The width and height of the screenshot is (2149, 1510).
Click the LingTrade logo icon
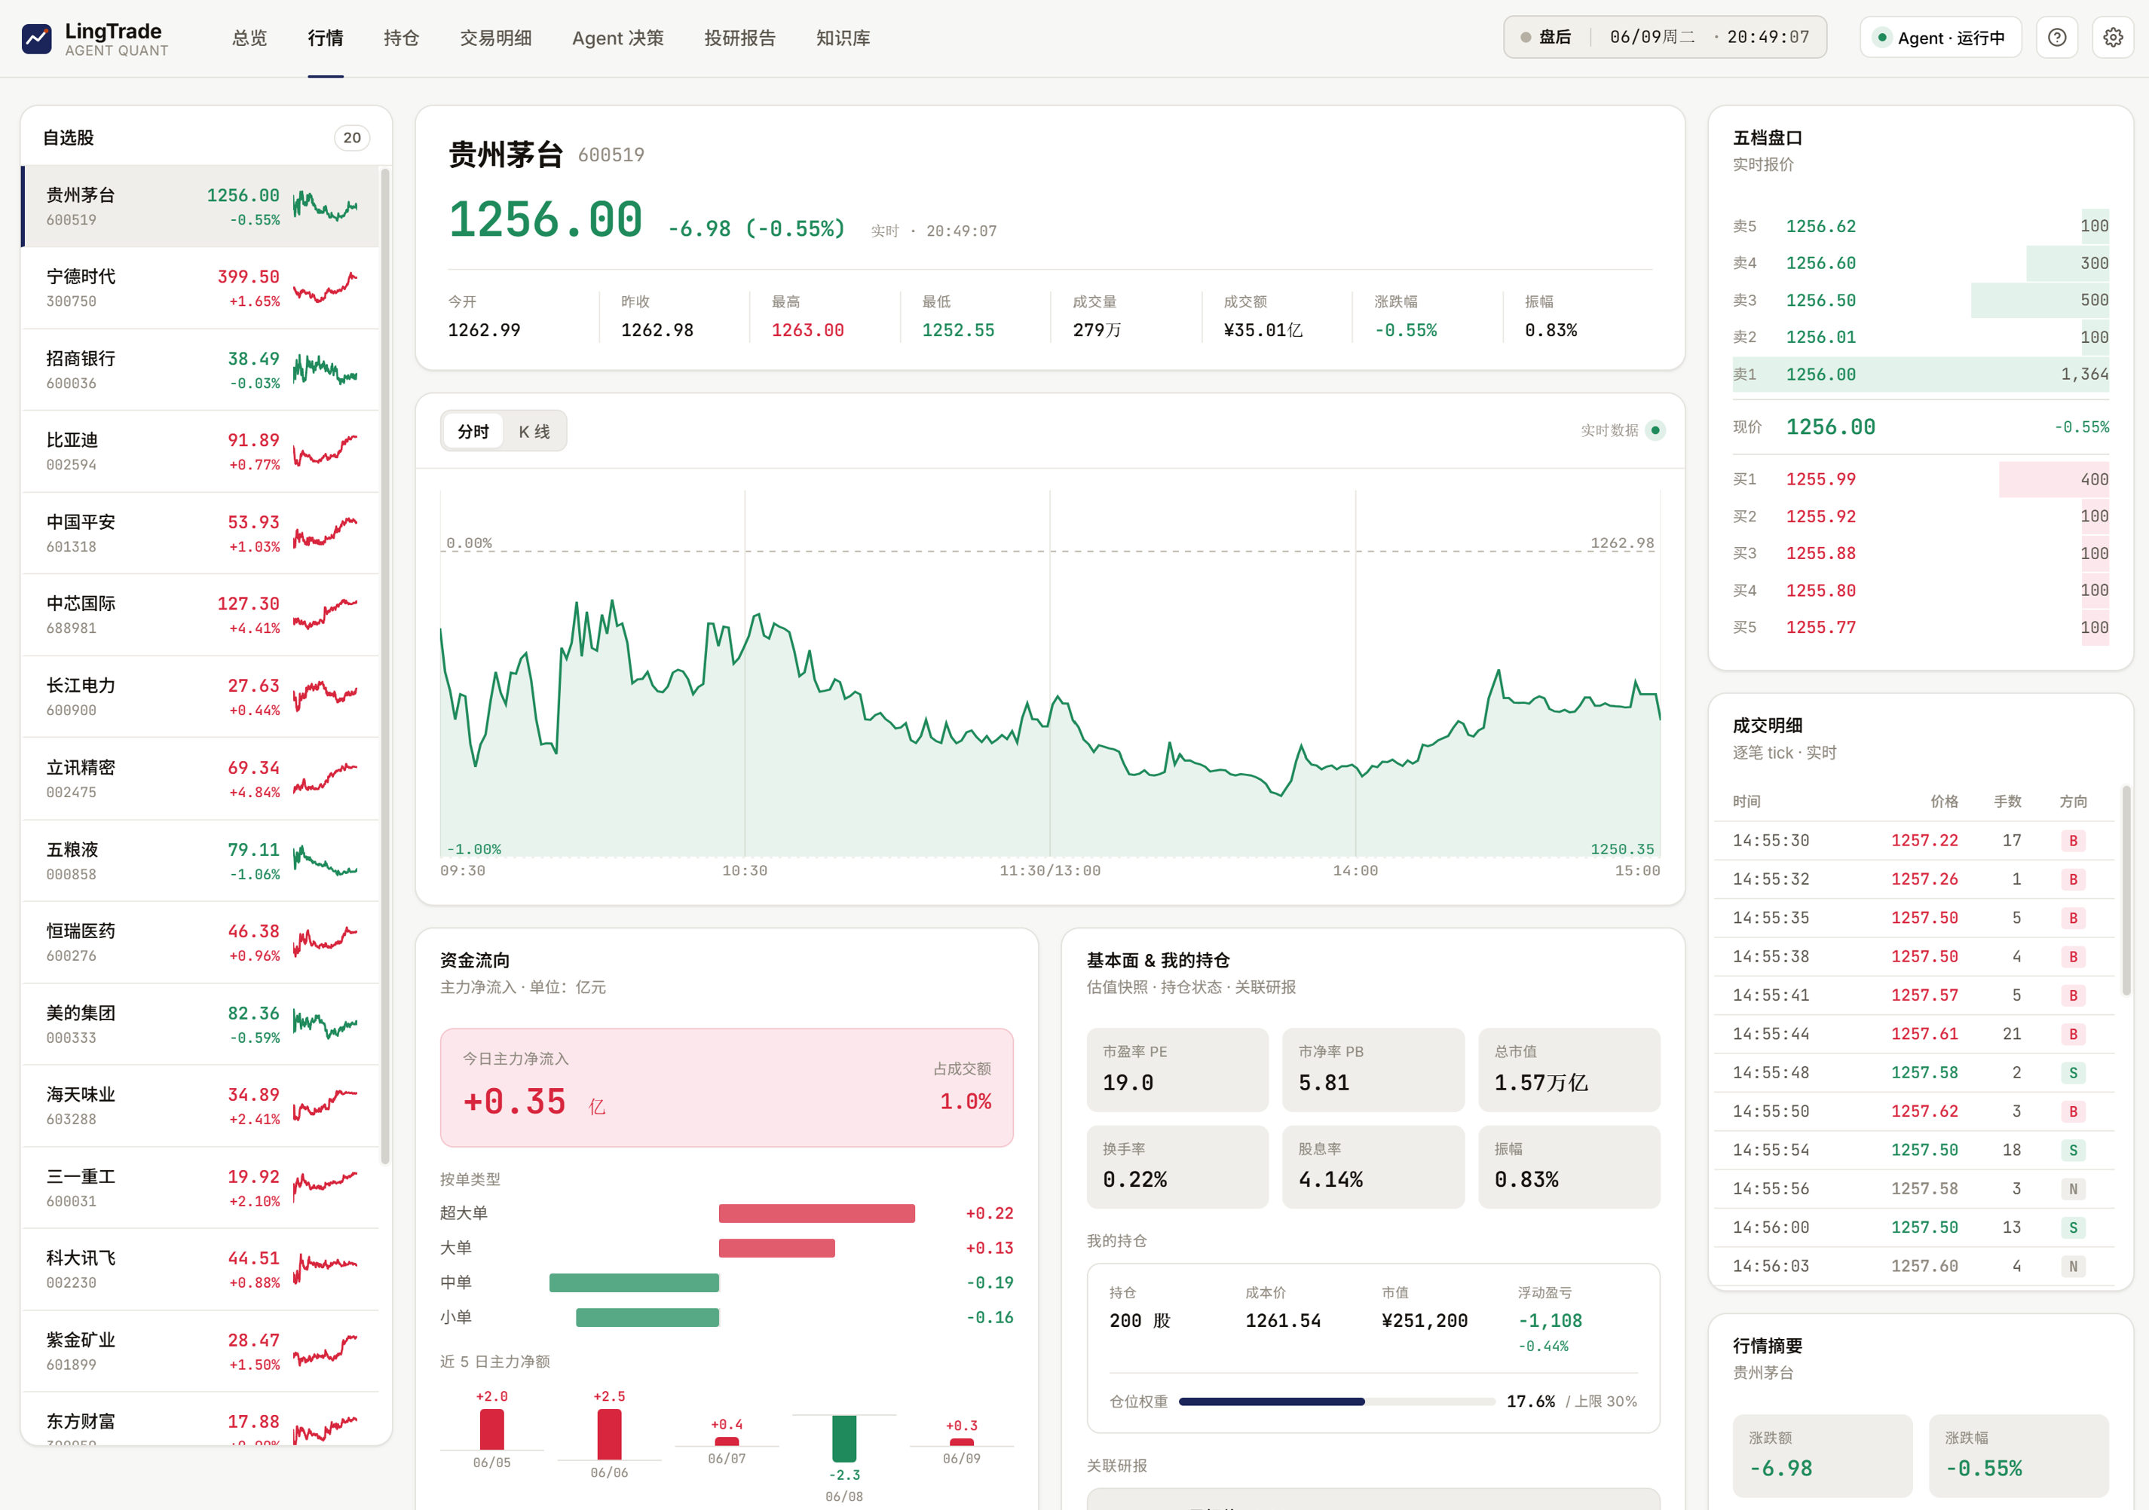point(36,38)
